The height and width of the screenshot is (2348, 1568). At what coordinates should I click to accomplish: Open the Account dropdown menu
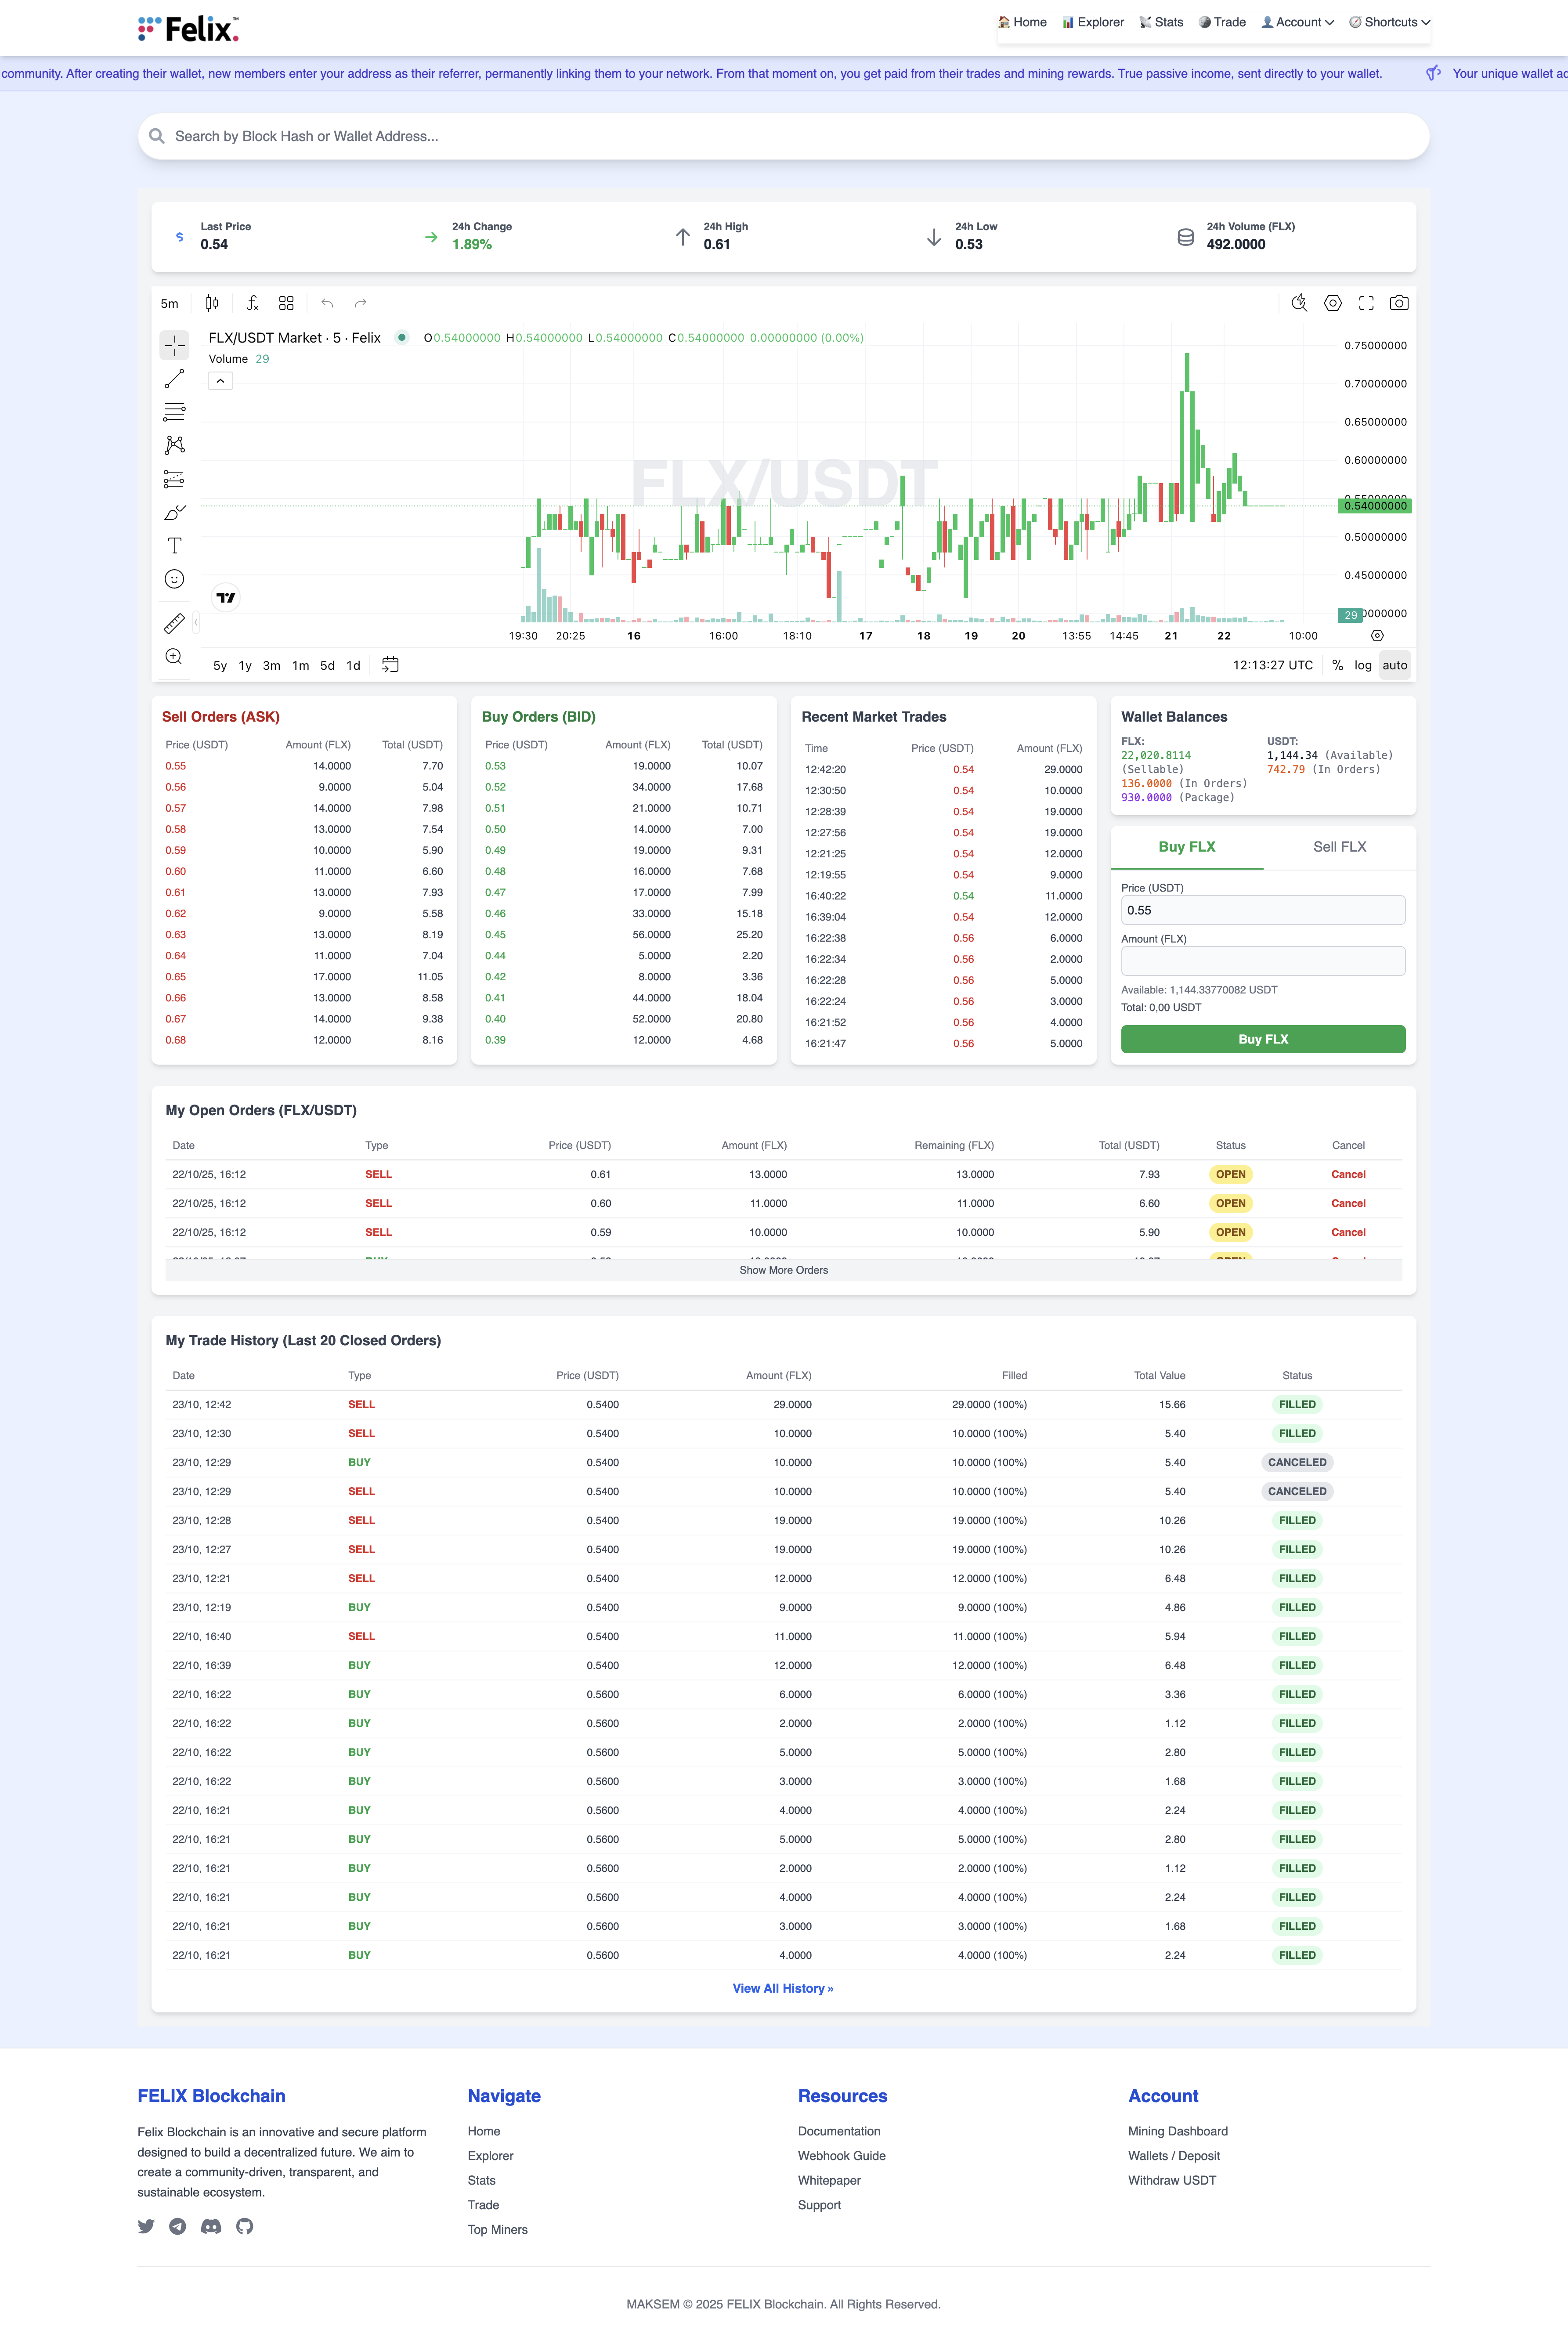(1298, 22)
